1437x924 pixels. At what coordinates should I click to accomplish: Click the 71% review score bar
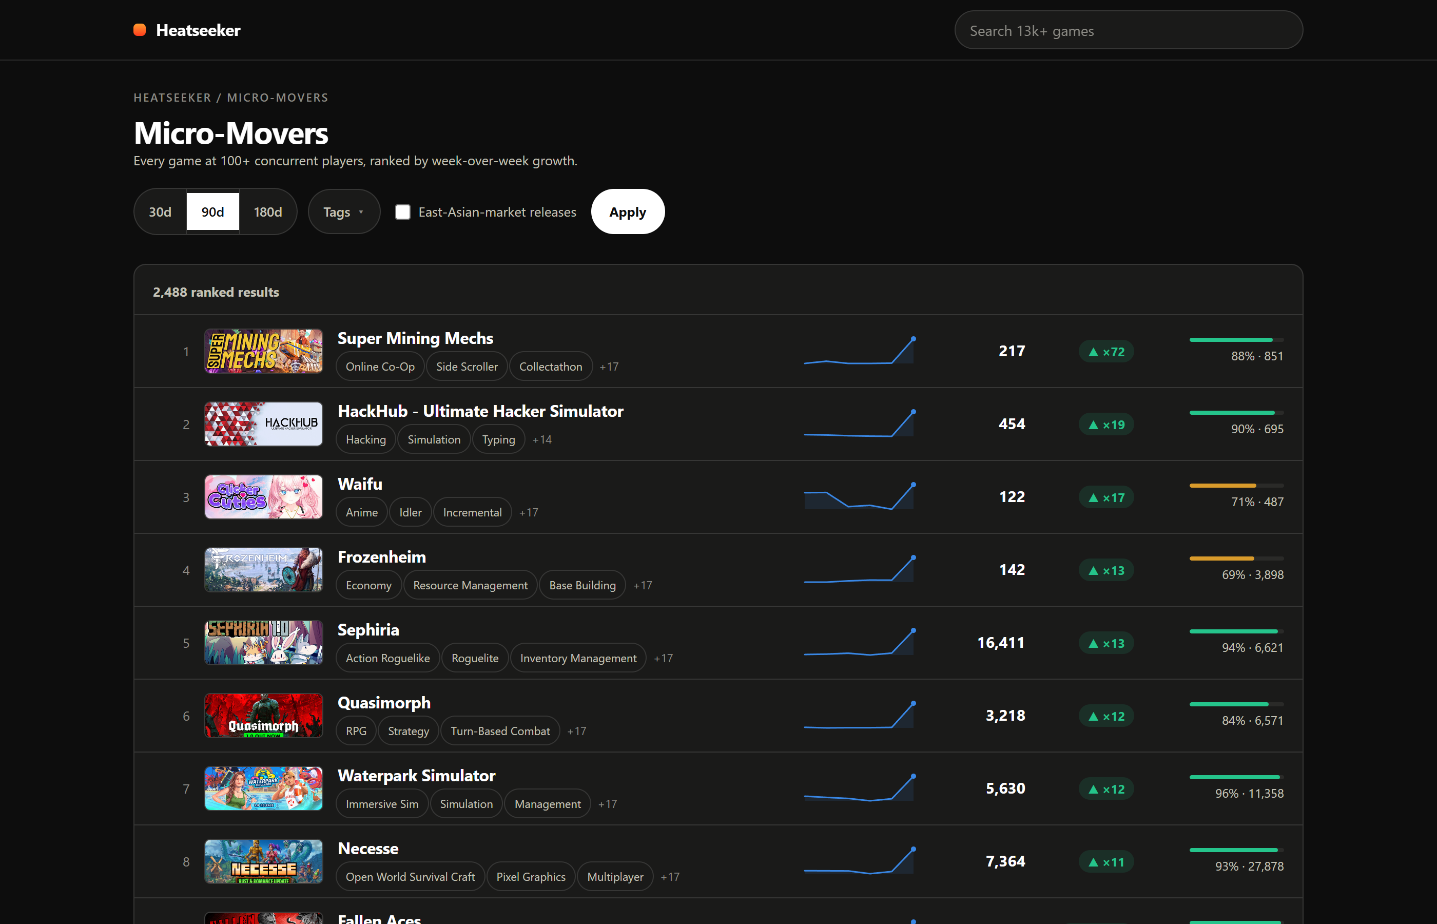[1236, 486]
